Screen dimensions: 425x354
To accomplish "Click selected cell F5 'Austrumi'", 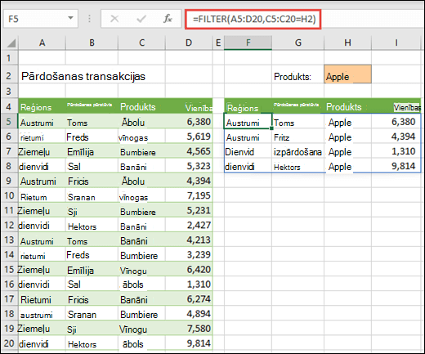I will tap(248, 121).
